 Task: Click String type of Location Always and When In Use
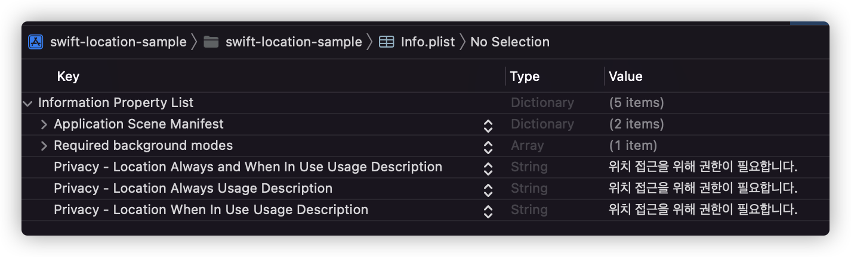529,167
